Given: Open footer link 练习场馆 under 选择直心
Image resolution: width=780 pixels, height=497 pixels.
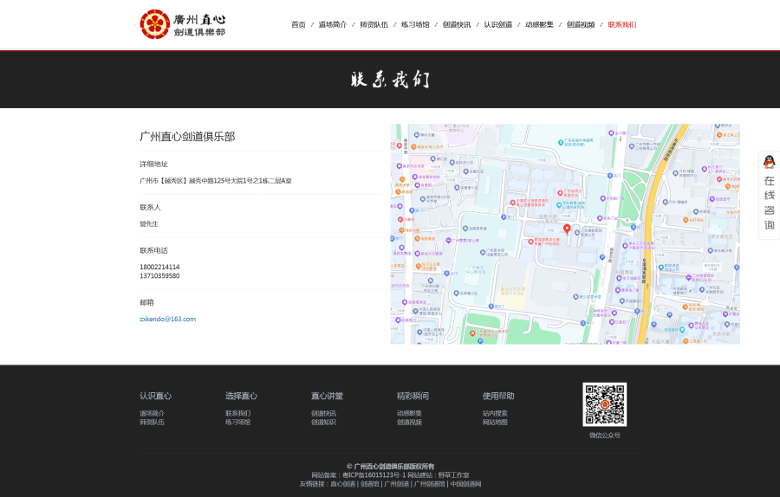Looking at the screenshot, I should 237,422.
